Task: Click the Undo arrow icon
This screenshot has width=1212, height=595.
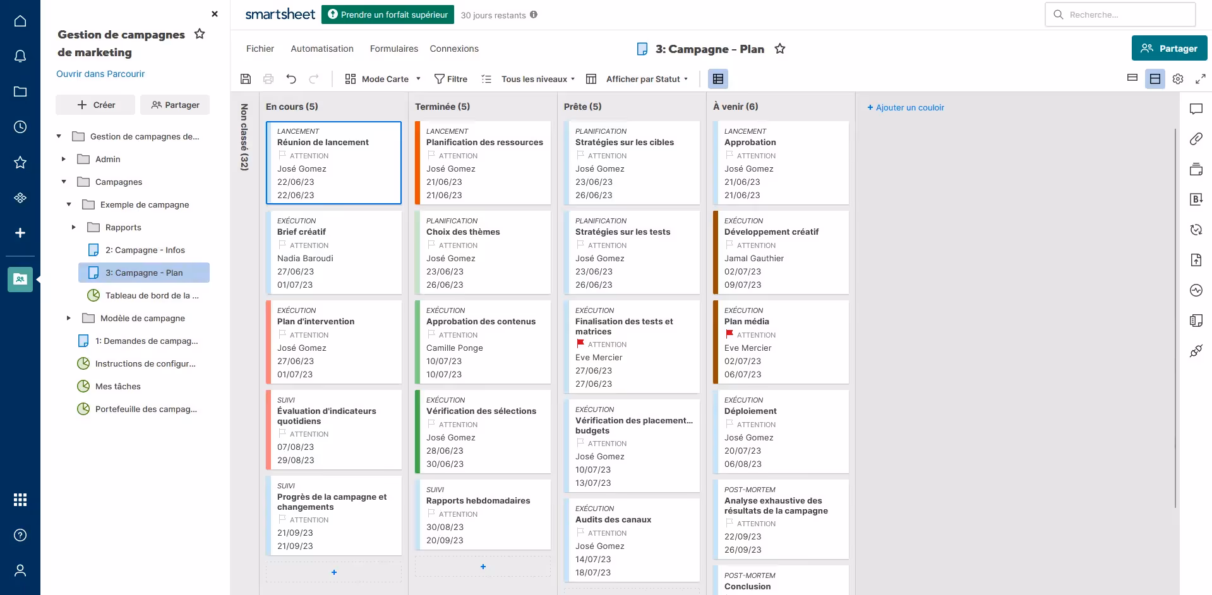Action: click(291, 79)
